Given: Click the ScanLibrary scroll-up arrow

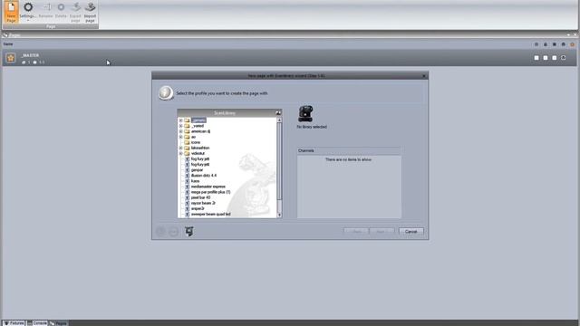Looking at the screenshot, I should [x=279, y=120].
